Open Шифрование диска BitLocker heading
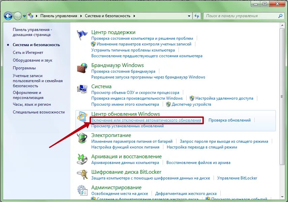The width and height of the screenshot is (288, 202). pyautogui.click(x=126, y=172)
